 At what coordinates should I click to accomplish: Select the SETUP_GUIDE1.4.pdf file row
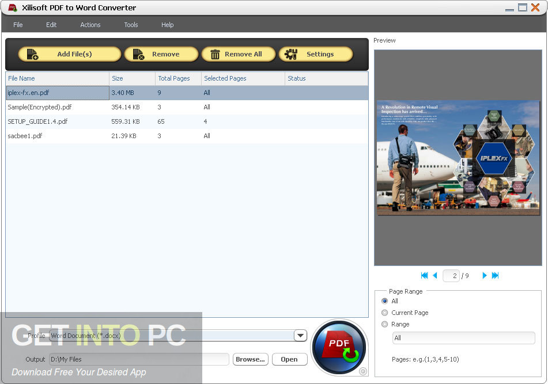tap(187, 121)
